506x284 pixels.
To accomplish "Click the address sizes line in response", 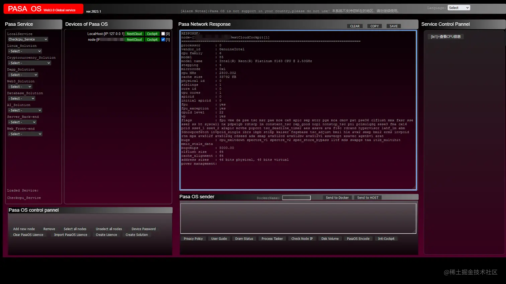I will coord(235,160).
